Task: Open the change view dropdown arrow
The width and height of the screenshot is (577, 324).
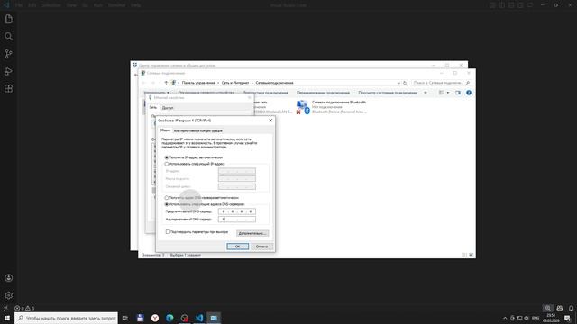Action: click(448, 93)
